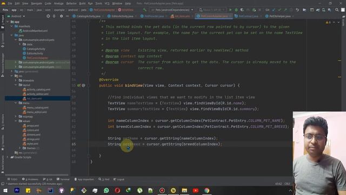Hide Project panel with the minus icon
This screenshot has width=346, height=195.
pyautogui.click(x=67, y=16)
